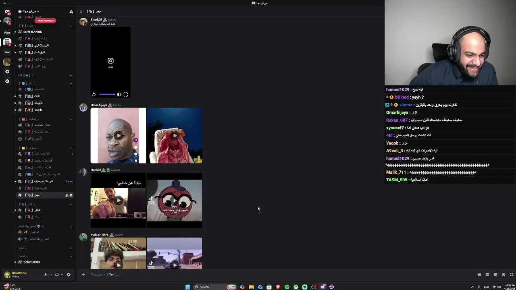
Task: Click the plus attach button in message box
Action: pos(83,275)
